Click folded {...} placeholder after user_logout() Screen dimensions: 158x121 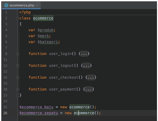86,66
